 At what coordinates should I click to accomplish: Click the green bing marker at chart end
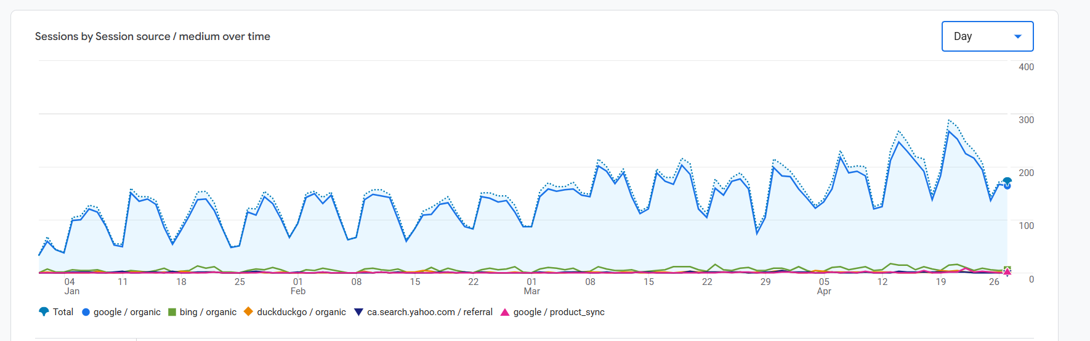click(x=1007, y=269)
